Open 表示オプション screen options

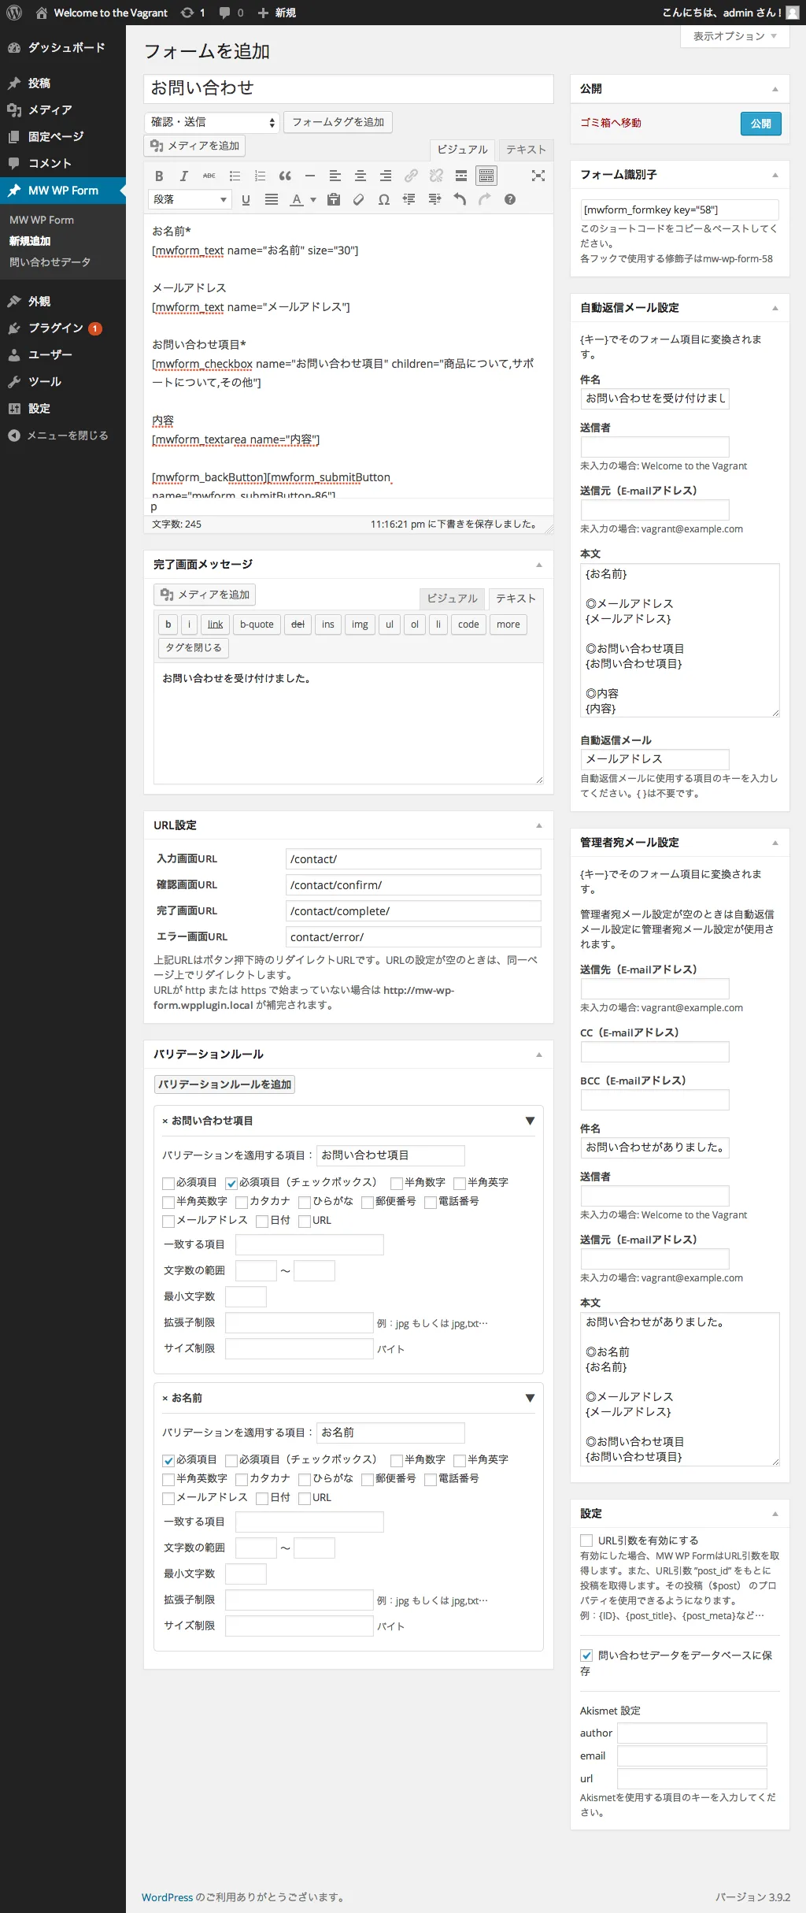tap(734, 36)
